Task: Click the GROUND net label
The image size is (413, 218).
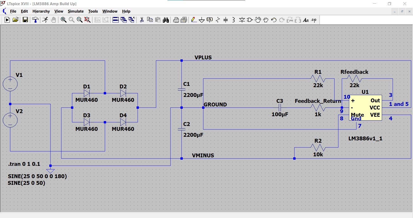Action: tap(215, 105)
